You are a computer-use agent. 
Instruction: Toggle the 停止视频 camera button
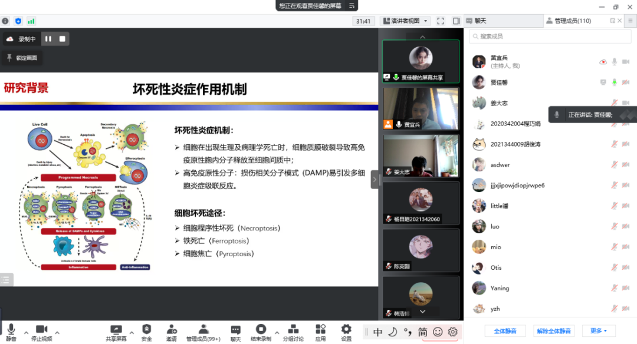coord(41,330)
